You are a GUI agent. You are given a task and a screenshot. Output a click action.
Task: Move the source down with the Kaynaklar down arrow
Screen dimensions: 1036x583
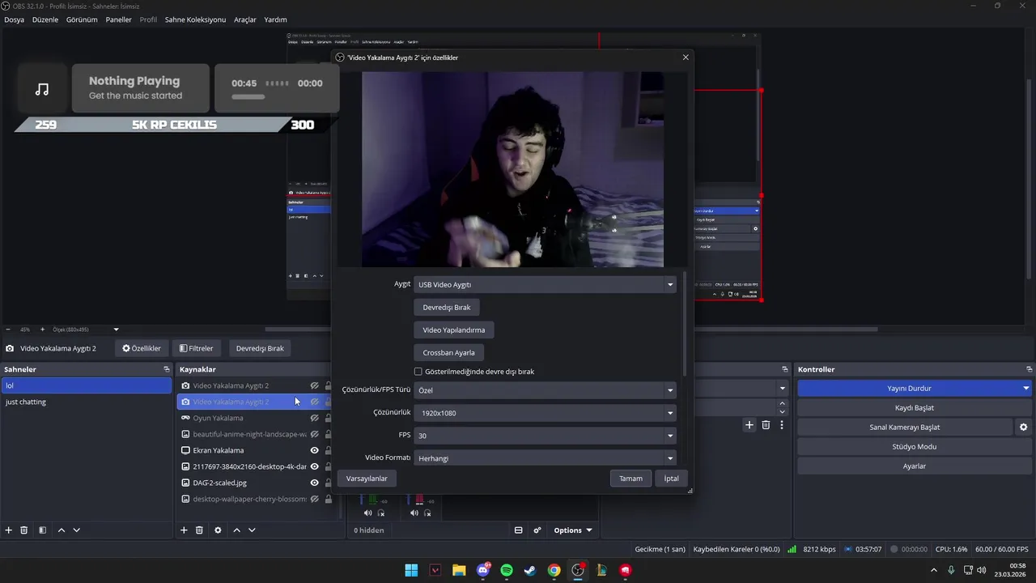pyautogui.click(x=252, y=530)
